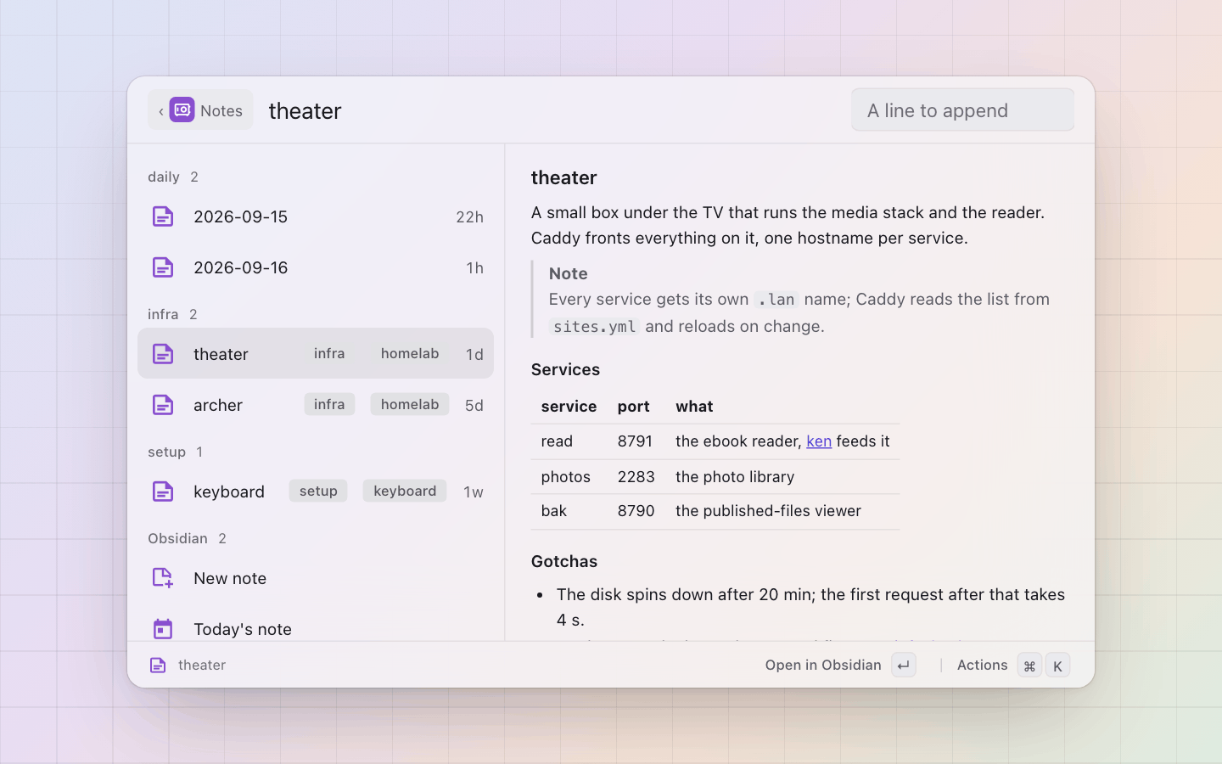1222x764 pixels.
Task: Click the document icon for theater row
Action: pos(163,354)
